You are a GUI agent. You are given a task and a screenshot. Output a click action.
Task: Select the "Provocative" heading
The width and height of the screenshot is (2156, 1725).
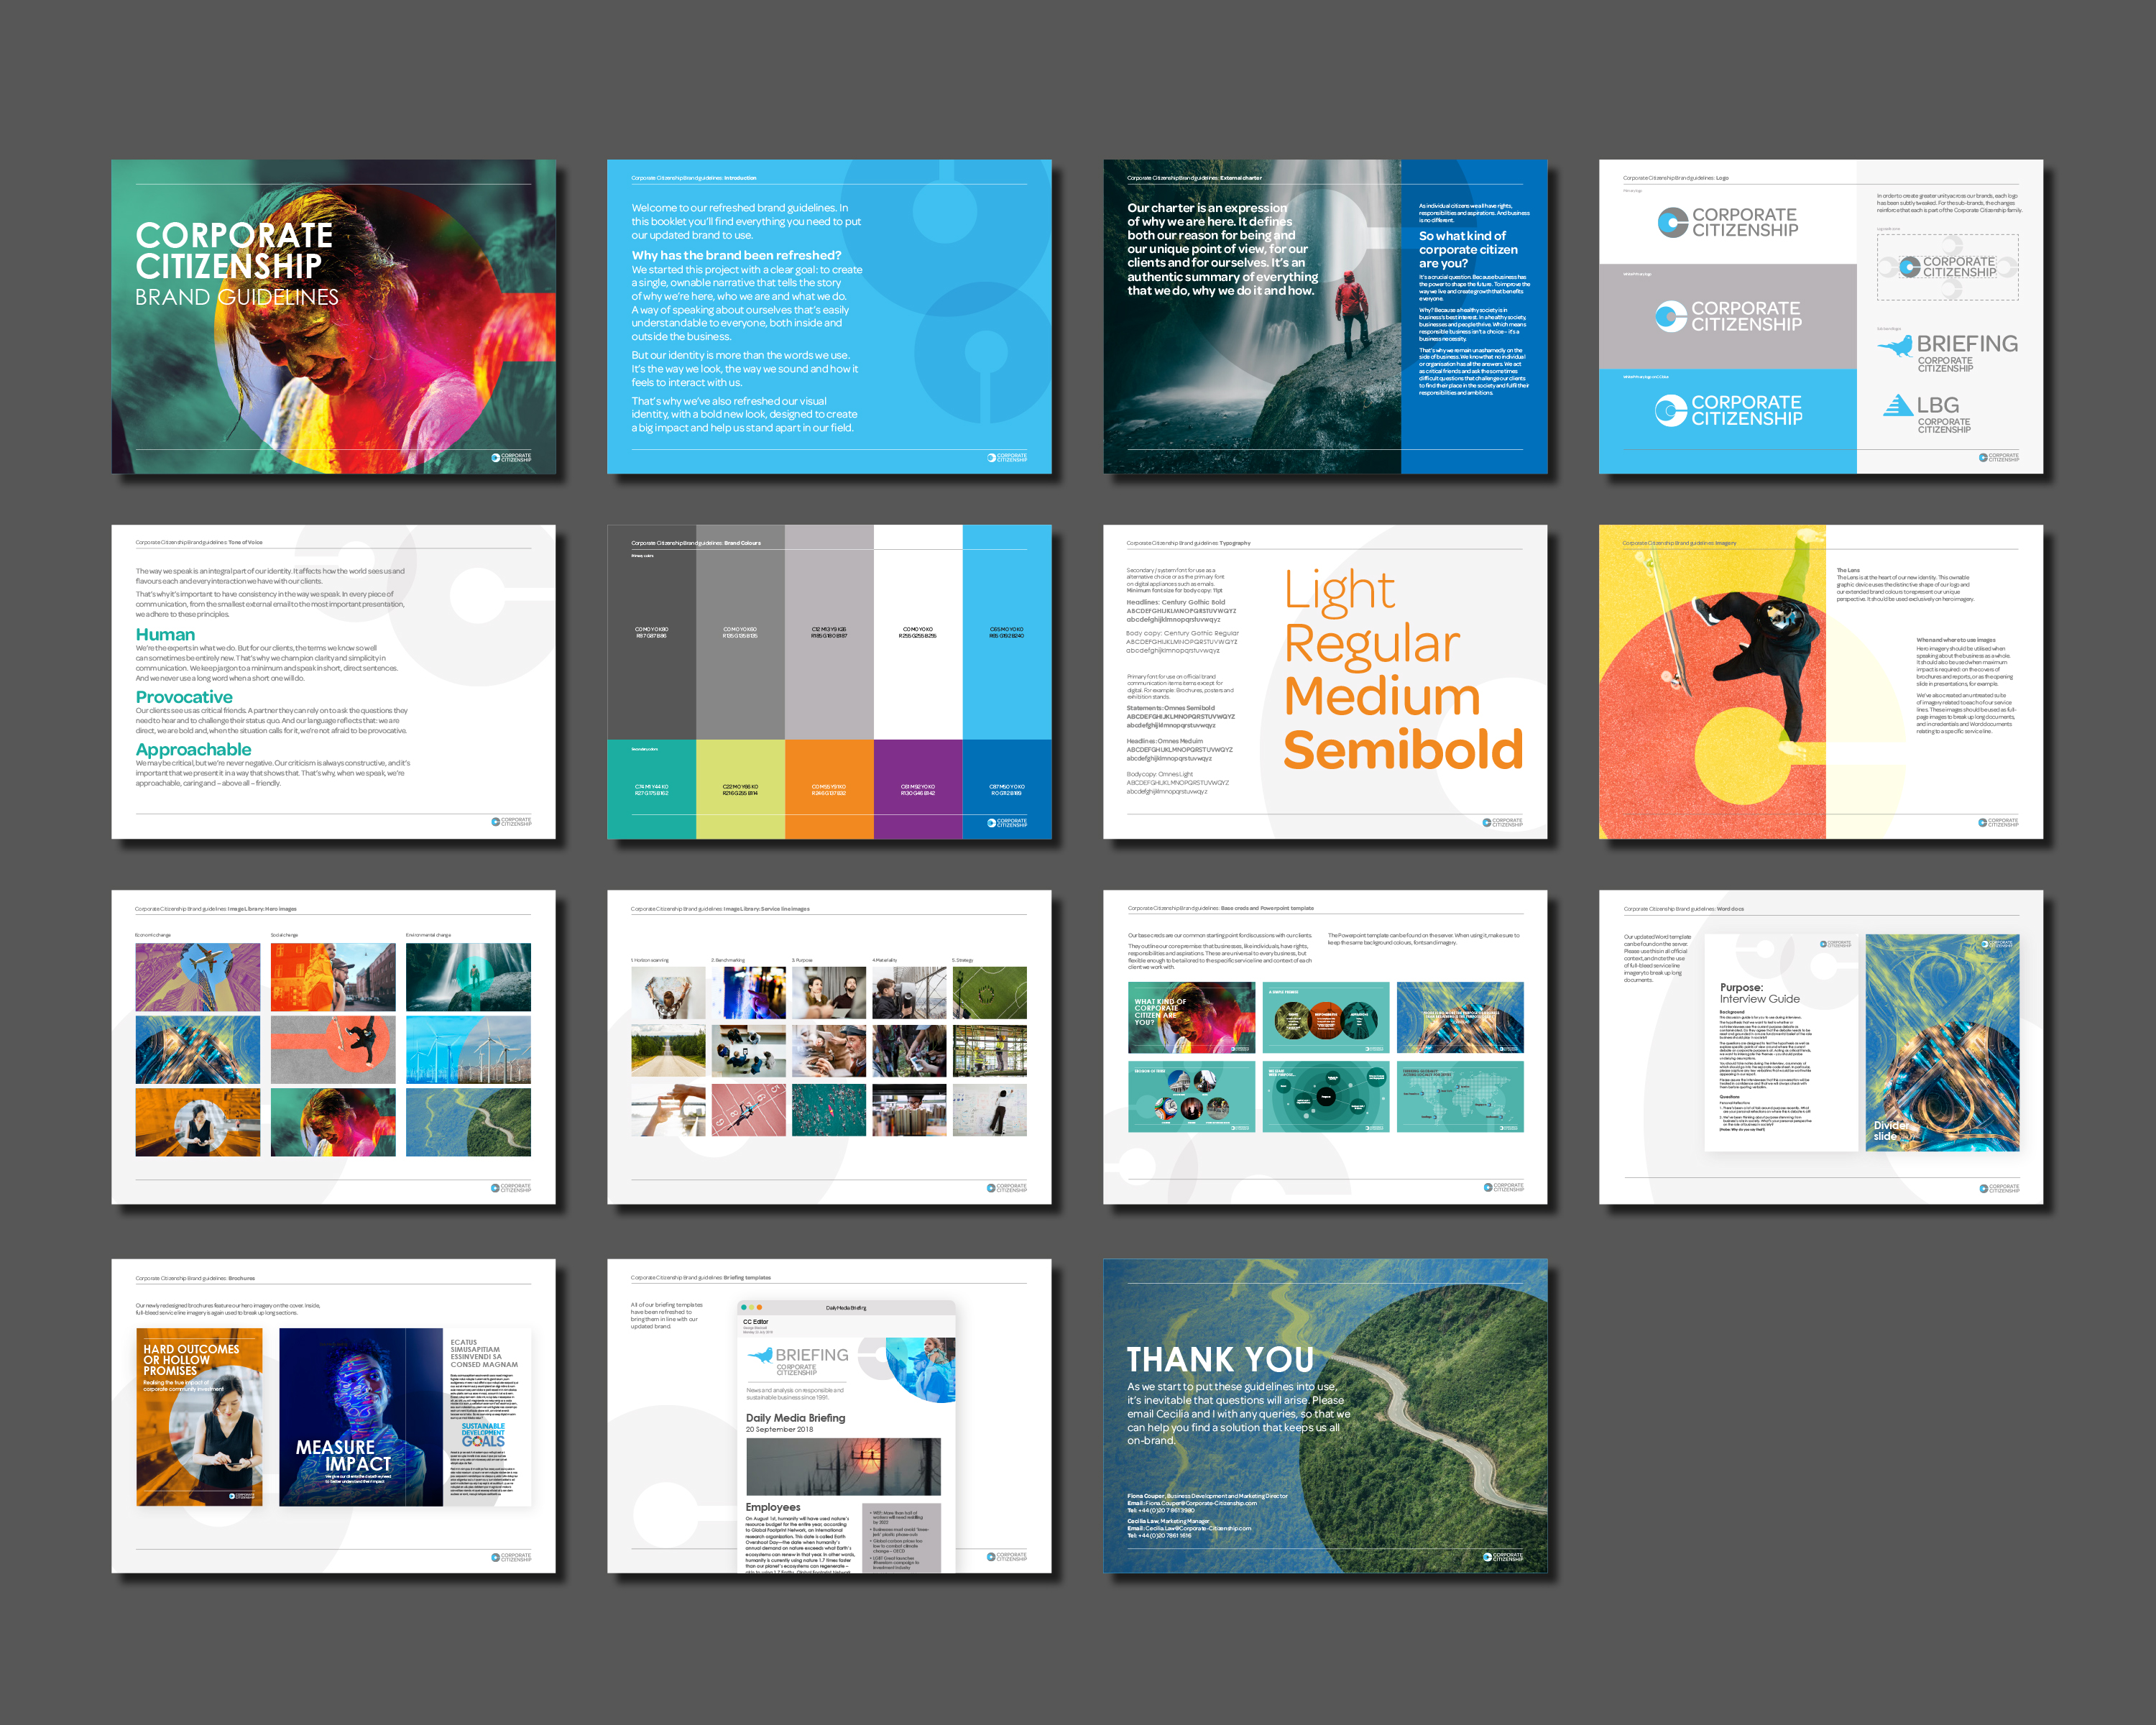coord(184,697)
